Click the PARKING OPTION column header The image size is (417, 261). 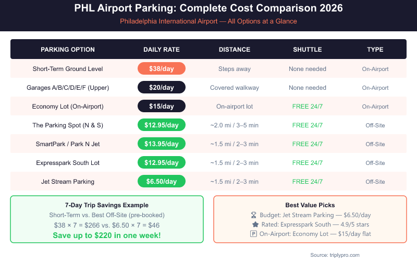coord(68,50)
